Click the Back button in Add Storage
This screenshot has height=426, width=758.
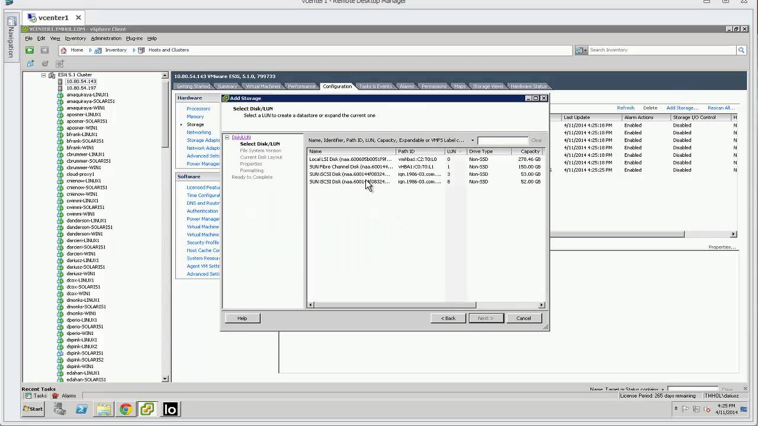pyautogui.click(x=448, y=318)
